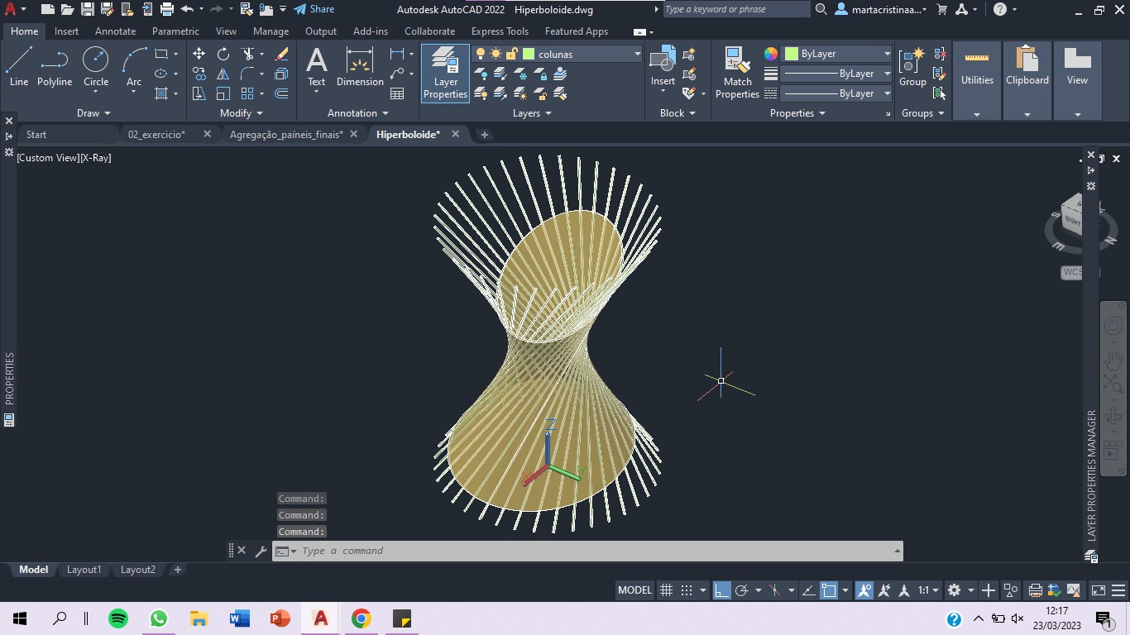Select the Copy tool icon

tap(199, 74)
